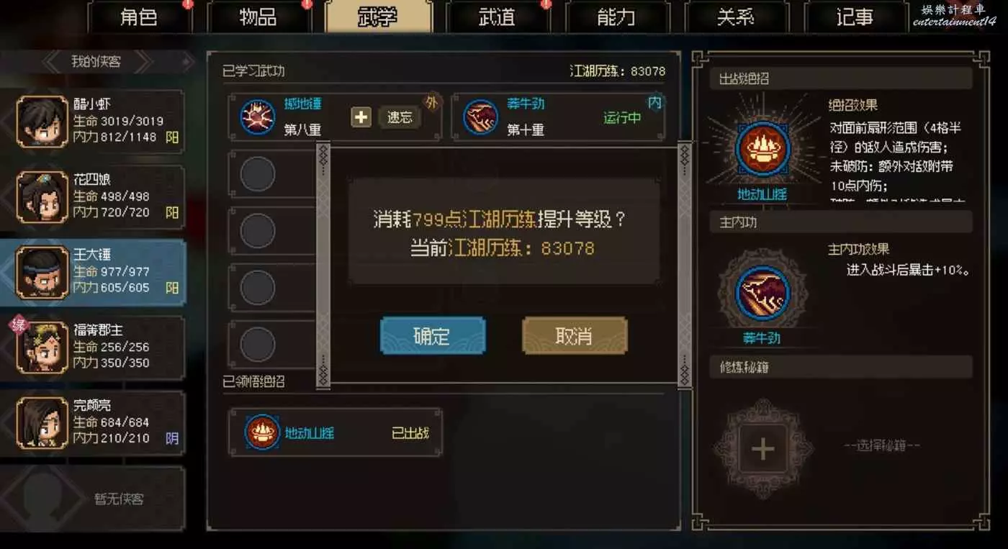Click the 莽牛劲 icon under 主内功

(763, 293)
